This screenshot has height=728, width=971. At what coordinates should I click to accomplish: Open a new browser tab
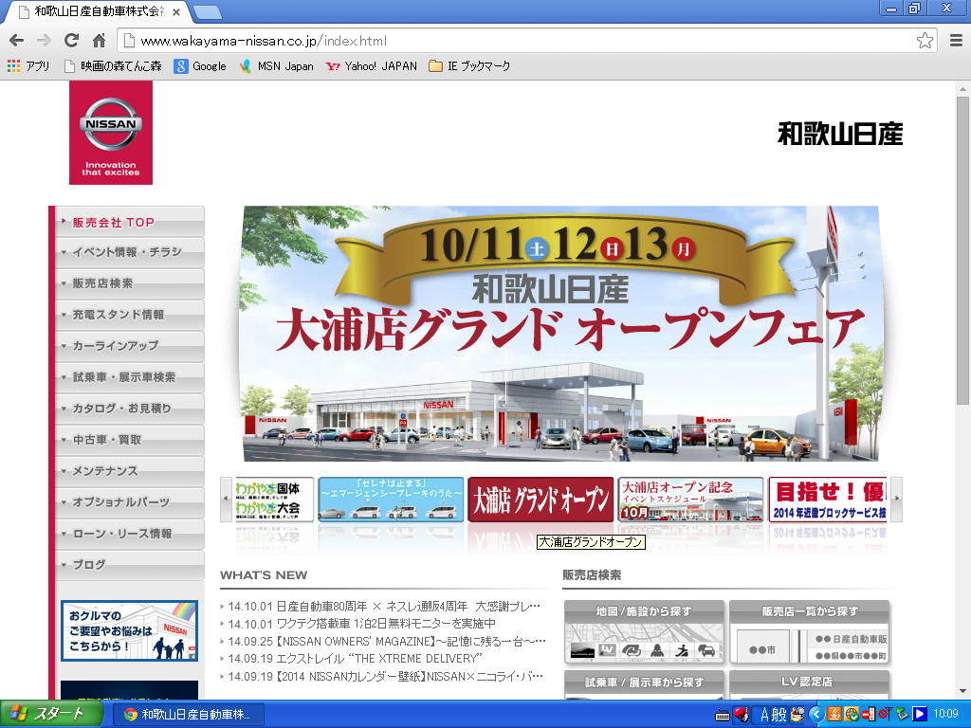[207, 11]
